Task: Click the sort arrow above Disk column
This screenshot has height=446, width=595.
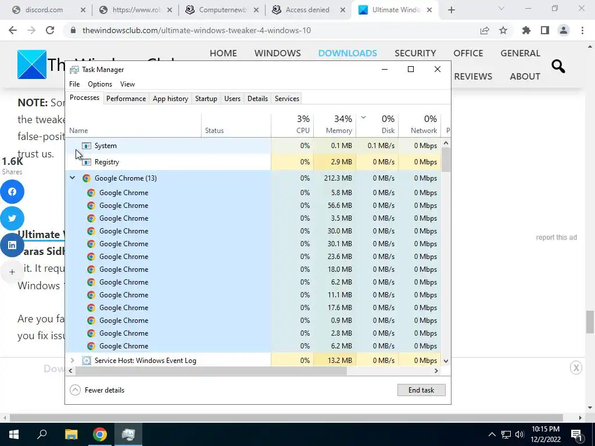Action: pos(363,117)
